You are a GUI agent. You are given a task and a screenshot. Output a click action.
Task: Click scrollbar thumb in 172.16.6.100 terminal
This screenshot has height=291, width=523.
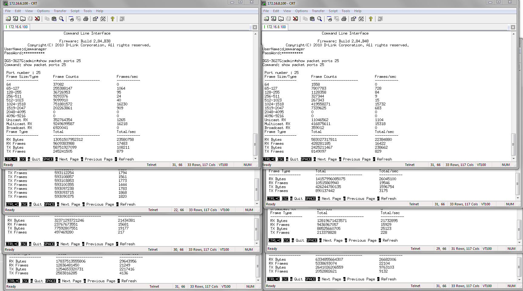[x=255, y=145]
